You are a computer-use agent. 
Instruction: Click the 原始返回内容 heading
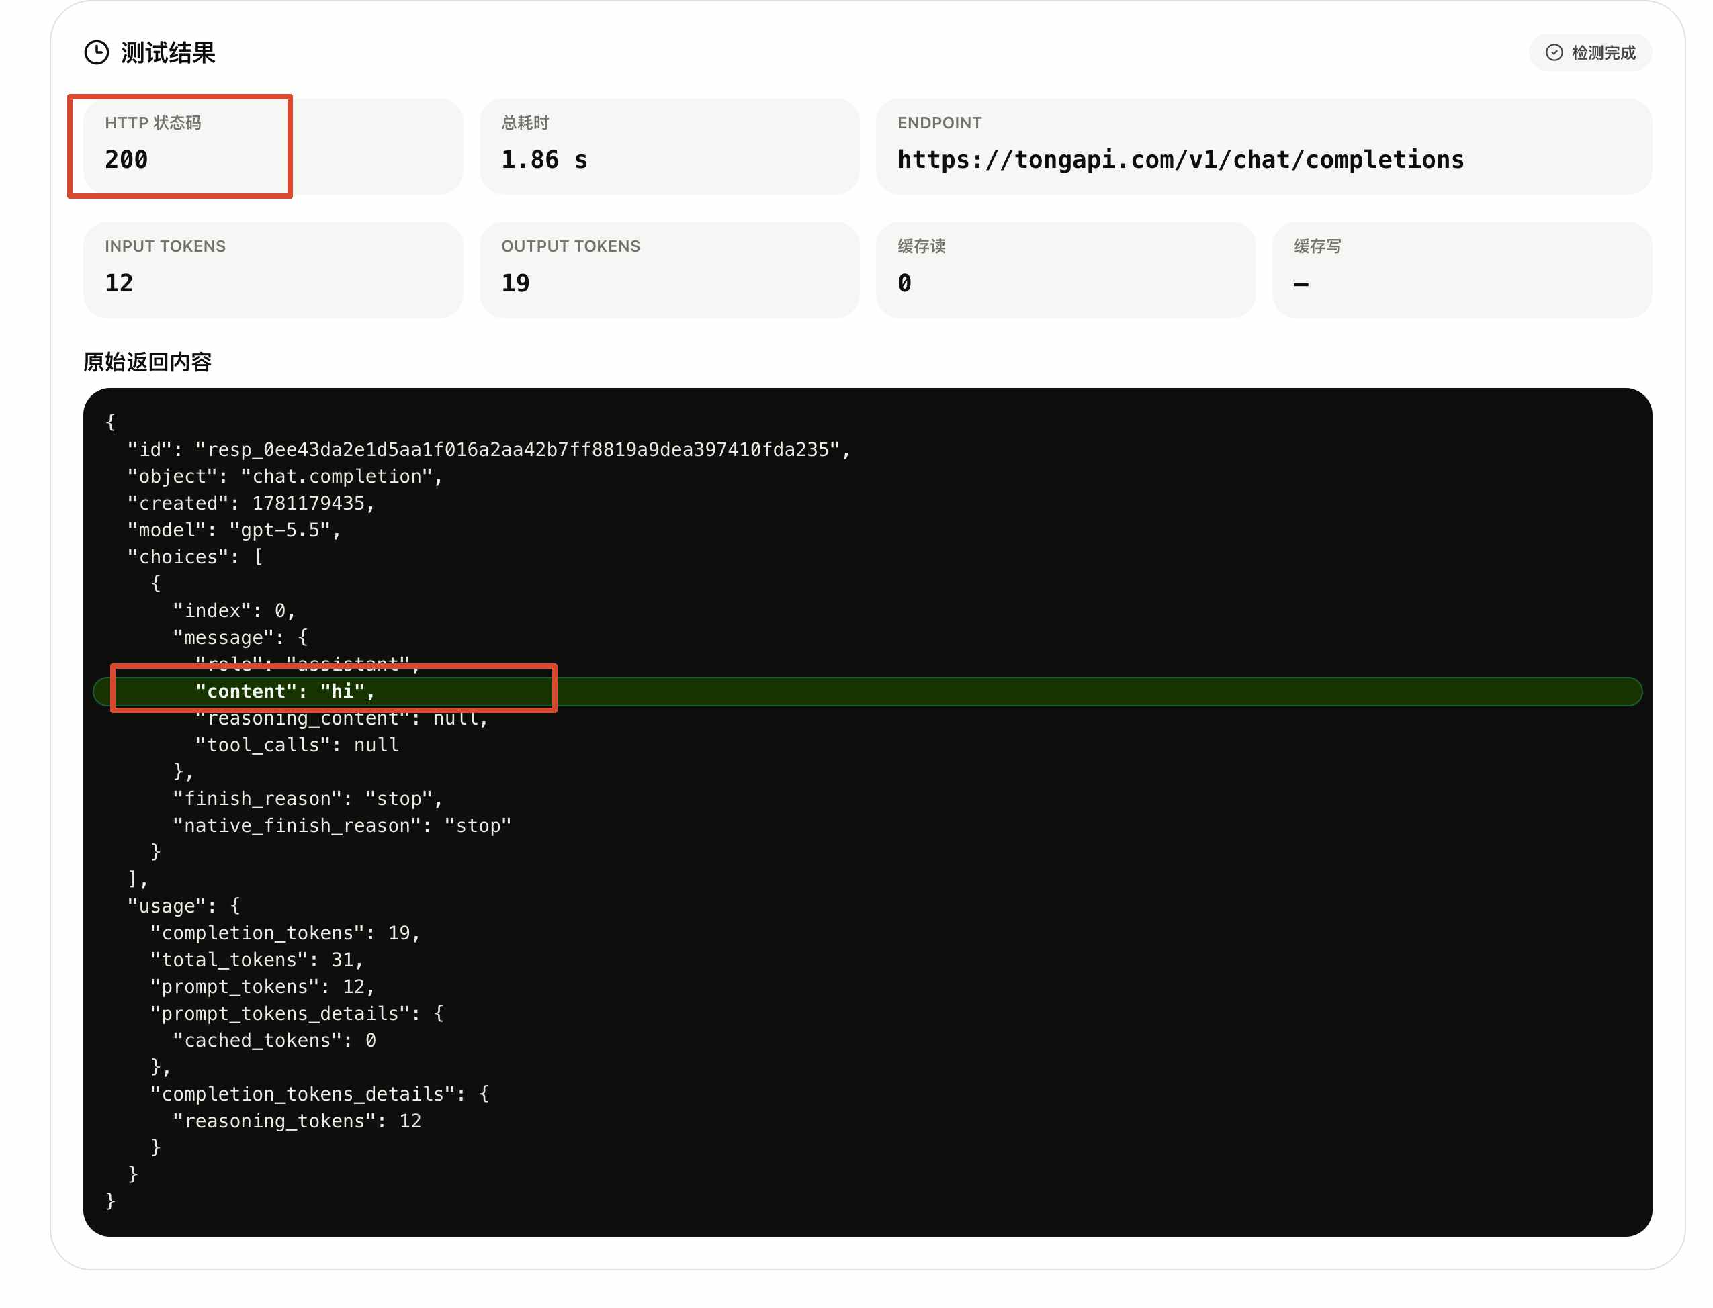point(147,362)
